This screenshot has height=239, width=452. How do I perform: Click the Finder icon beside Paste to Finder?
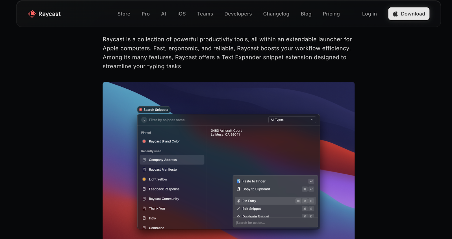tap(239, 181)
